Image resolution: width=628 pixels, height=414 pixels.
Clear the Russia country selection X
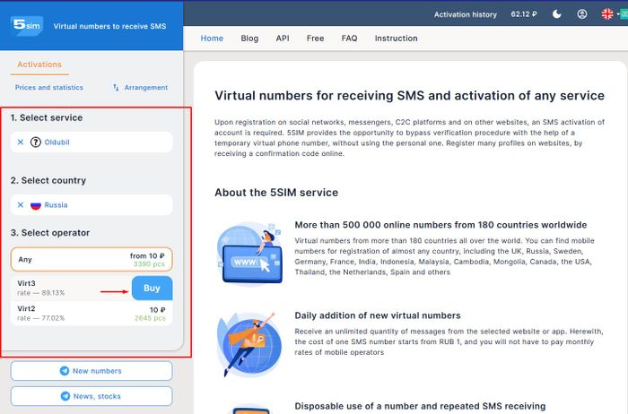(x=21, y=205)
